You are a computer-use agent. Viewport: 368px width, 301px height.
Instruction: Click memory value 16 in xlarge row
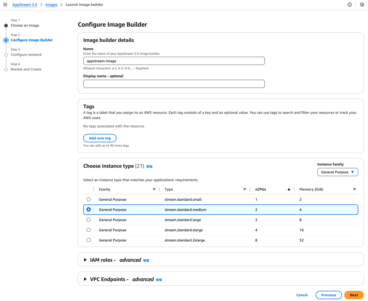pos(301,230)
